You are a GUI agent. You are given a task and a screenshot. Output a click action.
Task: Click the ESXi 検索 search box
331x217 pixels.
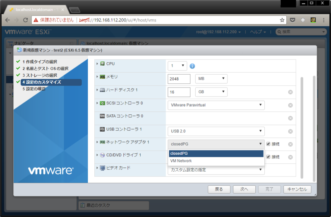(x=301, y=32)
